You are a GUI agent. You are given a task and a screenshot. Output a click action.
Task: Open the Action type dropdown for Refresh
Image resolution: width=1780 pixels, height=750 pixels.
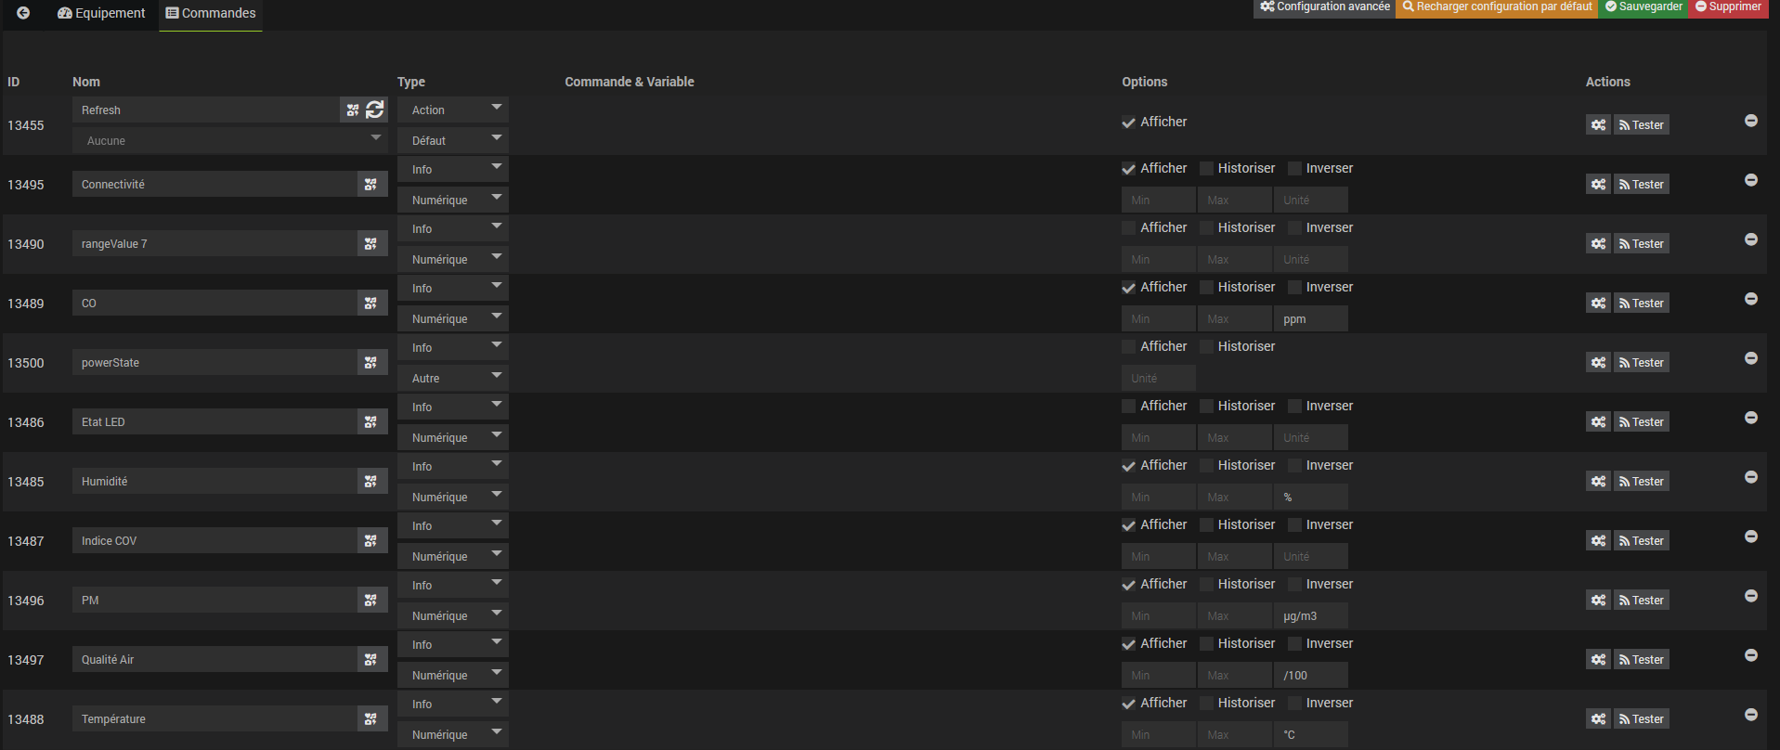tap(453, 110)
